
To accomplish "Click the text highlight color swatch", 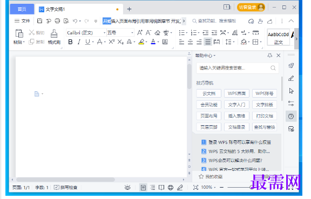I will tap(141, 42).
